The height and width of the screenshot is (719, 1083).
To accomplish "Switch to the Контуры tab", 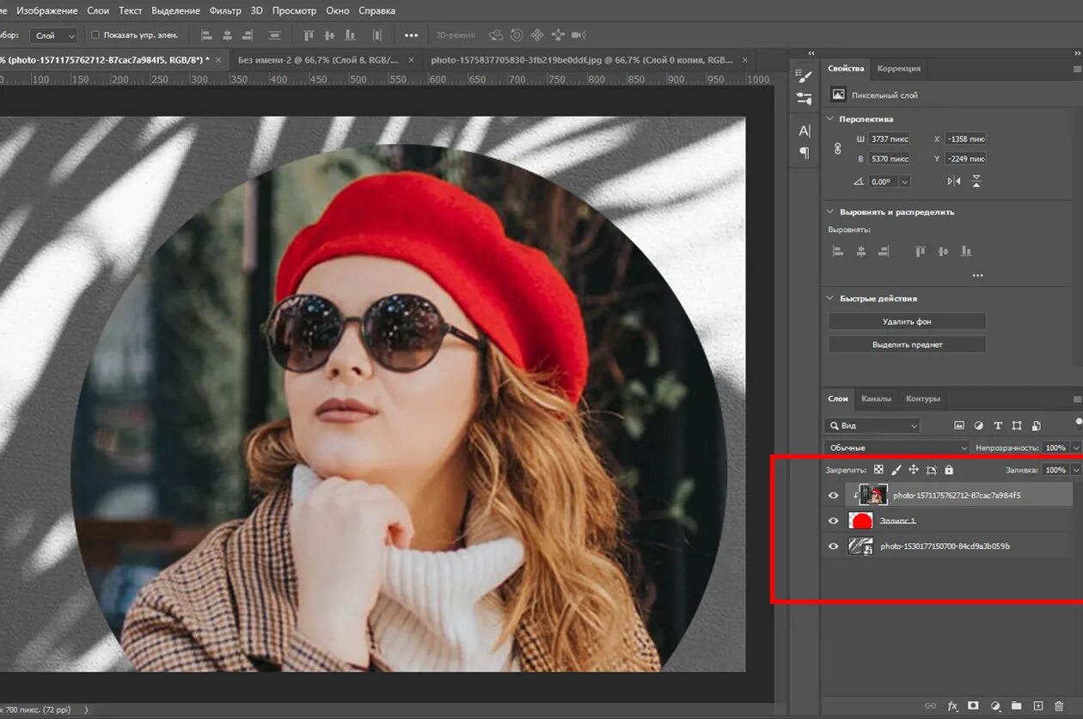I will [x=923, y=399].
